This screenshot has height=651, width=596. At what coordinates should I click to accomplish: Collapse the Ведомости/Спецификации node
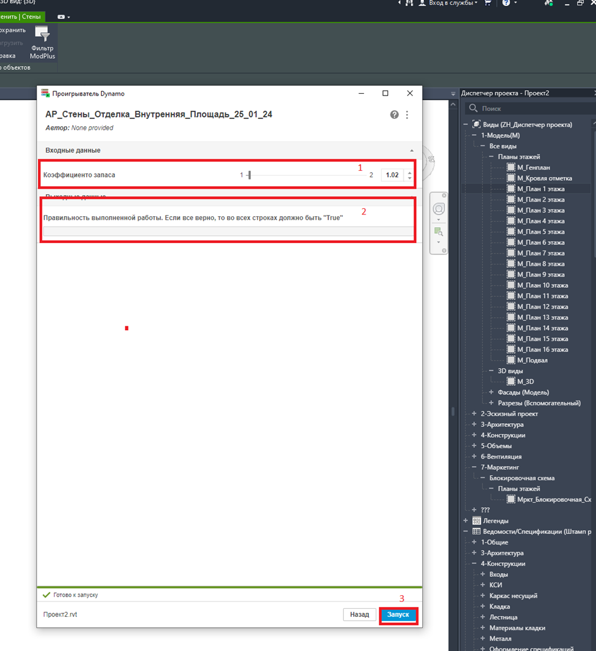pos(465,532)
